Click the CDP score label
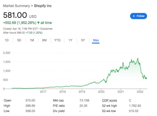Screen dimensions: 157x116 [110, 100]
